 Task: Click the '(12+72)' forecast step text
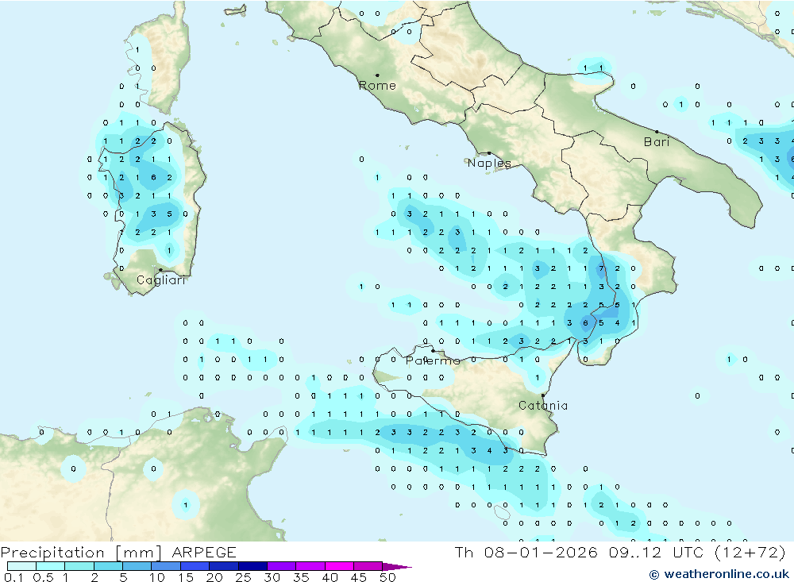point(750,552)
